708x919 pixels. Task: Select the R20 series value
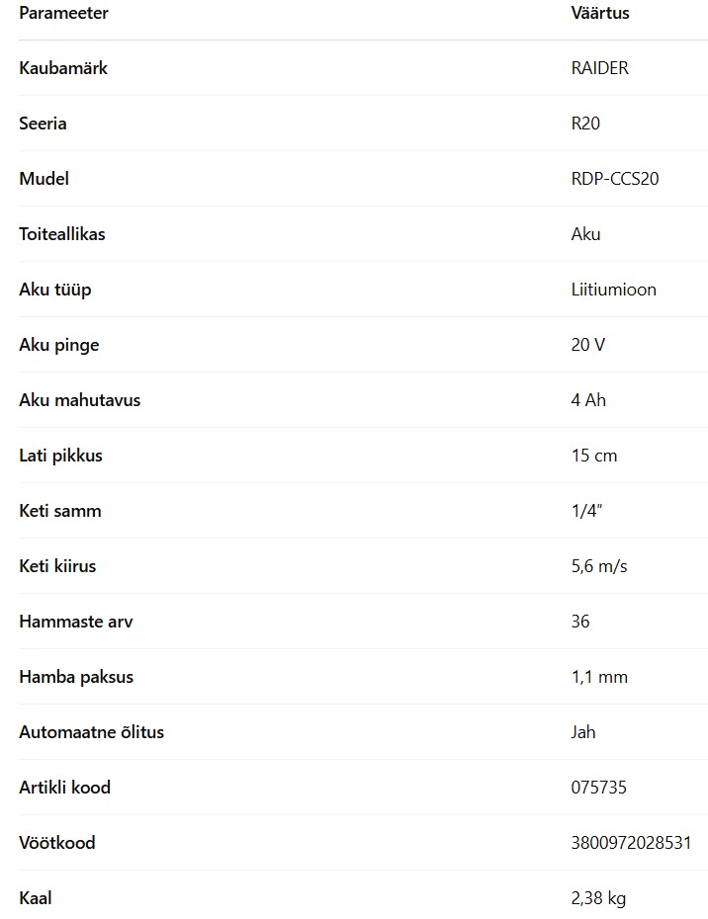point(585,124)
